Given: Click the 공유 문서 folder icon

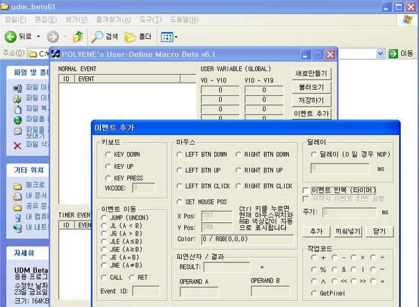Looking at the screenshot, I should 17,207.
